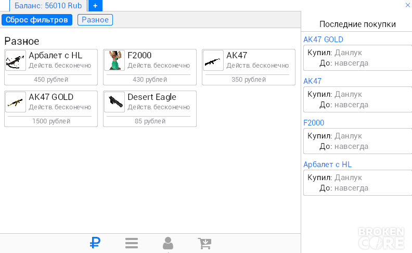The height and width of the screenshot is (253, 412).
Task: Open the shopping cart icon in bottom bar
Action: [x=204, y=243]
